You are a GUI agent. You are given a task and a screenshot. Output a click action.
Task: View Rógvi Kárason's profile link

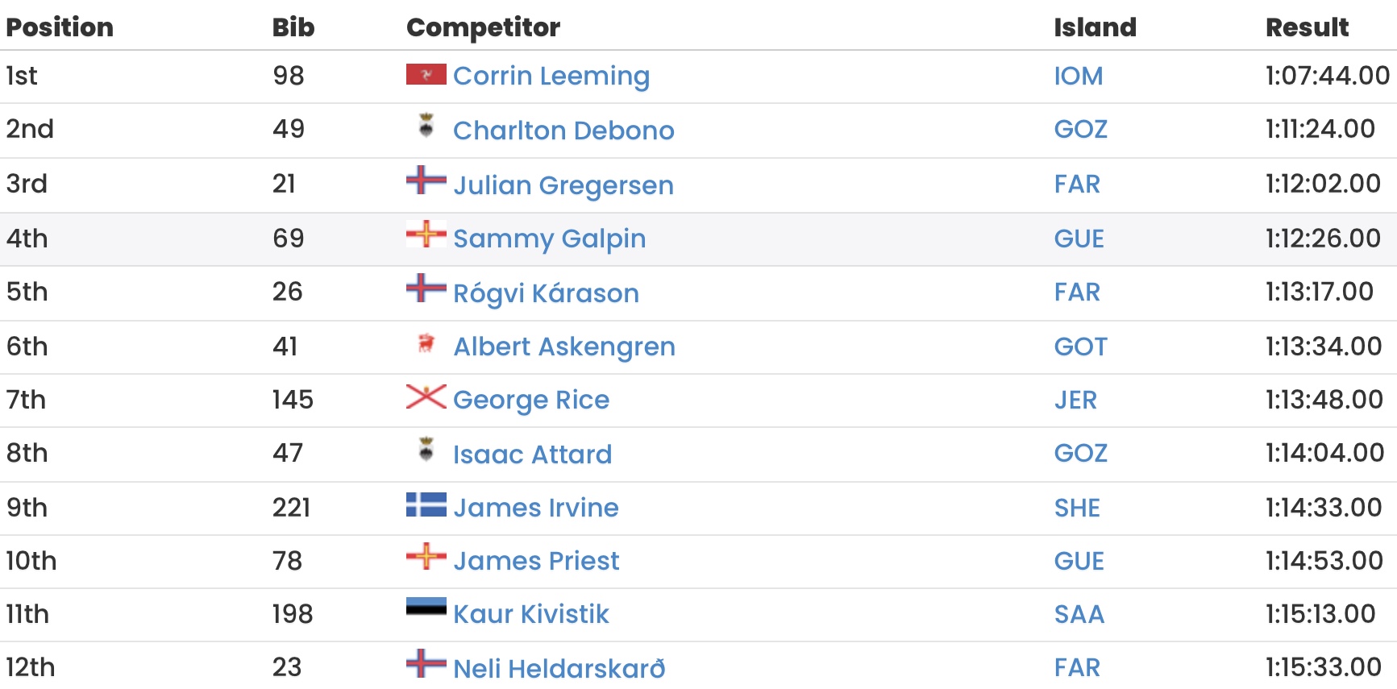pyautogui.click(x=546, y=293)
